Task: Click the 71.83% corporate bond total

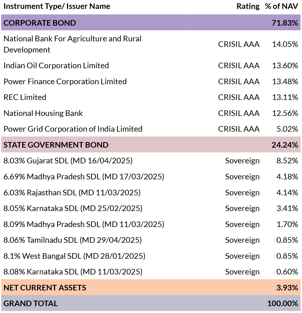Action: (x=285, y=23)
